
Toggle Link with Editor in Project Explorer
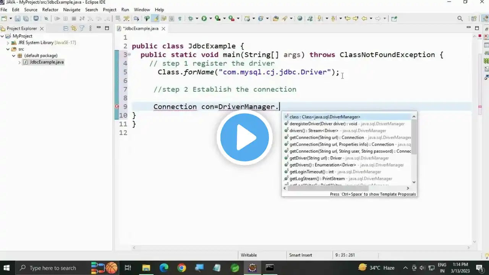coord(74,28)
